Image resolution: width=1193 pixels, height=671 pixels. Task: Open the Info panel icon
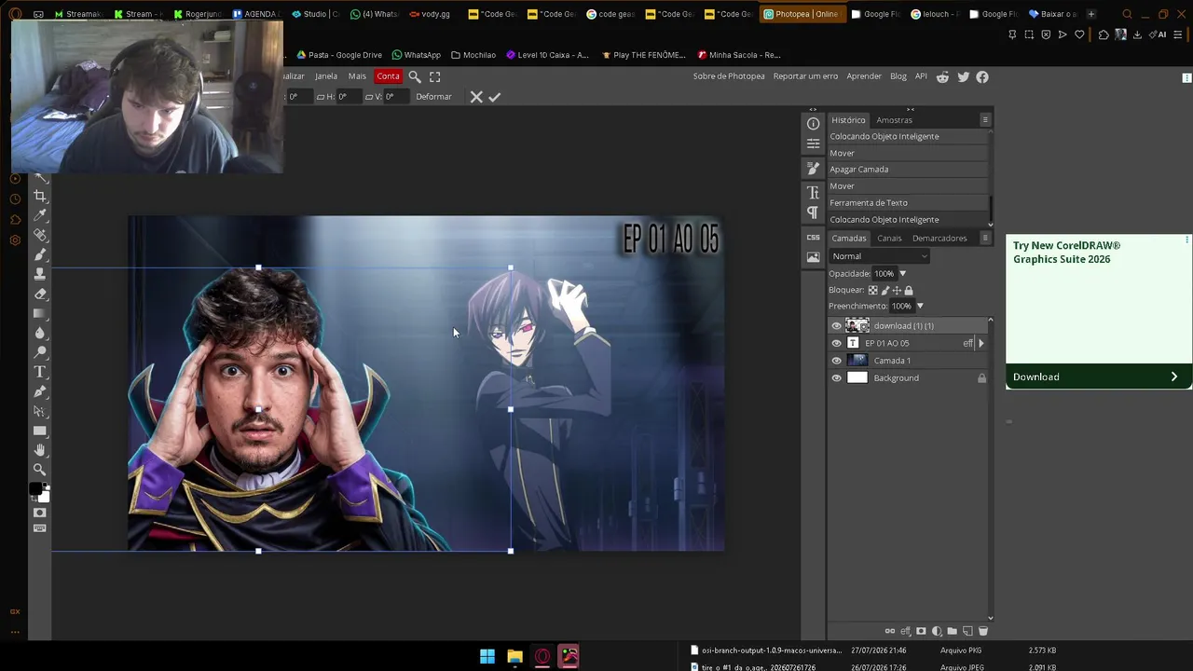pyautogui.click(x=814, y=124)
